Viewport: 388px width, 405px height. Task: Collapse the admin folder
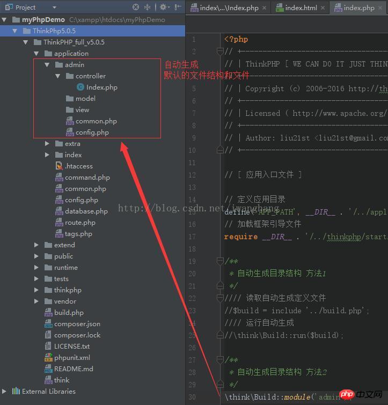47,65
